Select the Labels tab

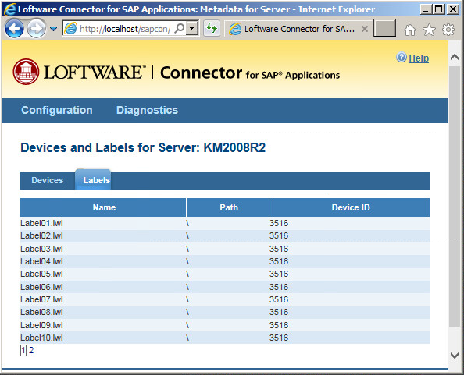96,180
